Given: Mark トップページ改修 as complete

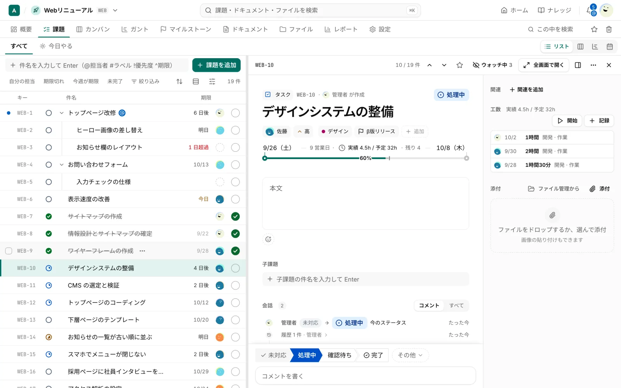Looking at the screenshot, I should (236, 113).
